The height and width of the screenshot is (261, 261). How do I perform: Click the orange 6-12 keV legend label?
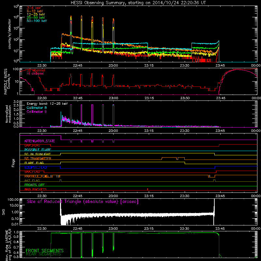coord(35,11)
